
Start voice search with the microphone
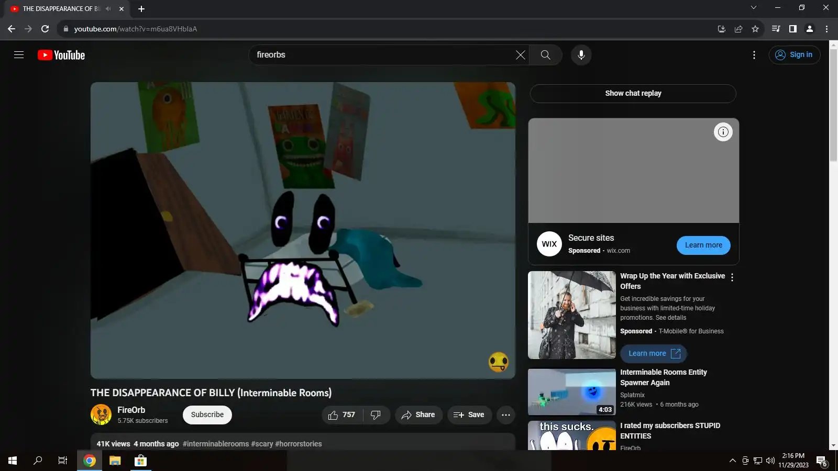tap(581, 55)
